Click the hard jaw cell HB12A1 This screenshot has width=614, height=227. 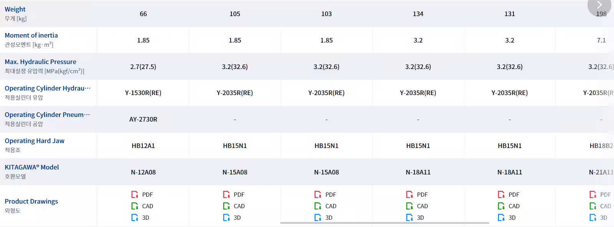(143, 146)
